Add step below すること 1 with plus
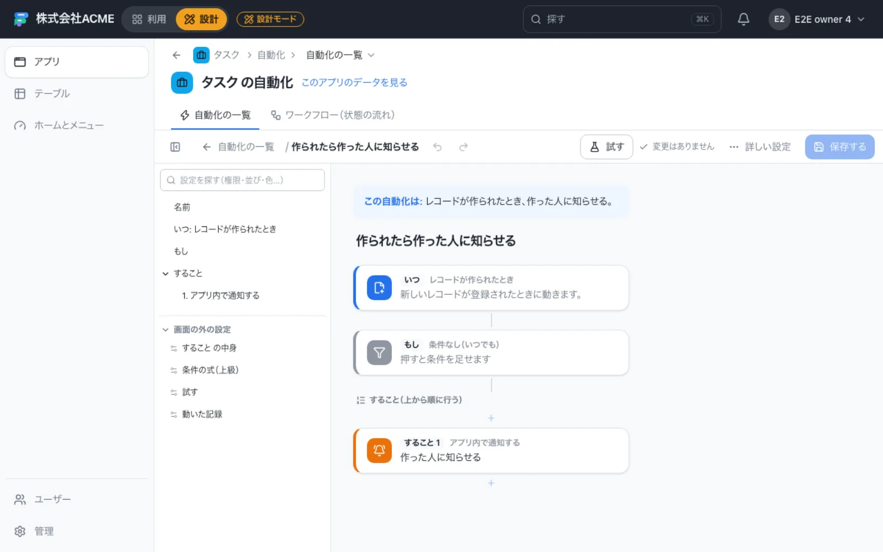The width and height of the screenshot is (883, 552). click(491, 483)
